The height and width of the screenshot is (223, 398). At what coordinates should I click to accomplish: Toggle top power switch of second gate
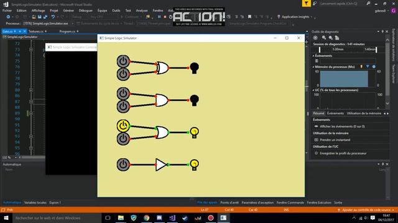click(123, 94)
